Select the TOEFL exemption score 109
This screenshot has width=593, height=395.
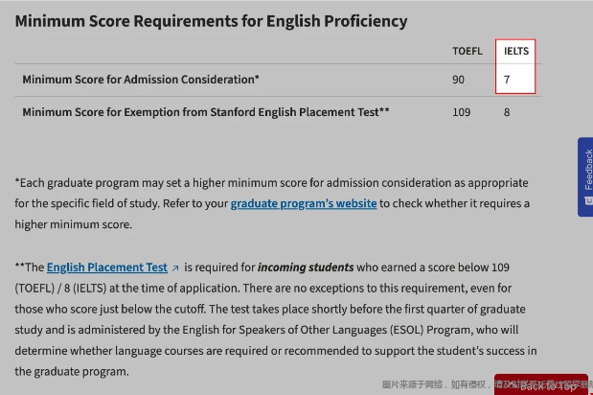[461, 112]
